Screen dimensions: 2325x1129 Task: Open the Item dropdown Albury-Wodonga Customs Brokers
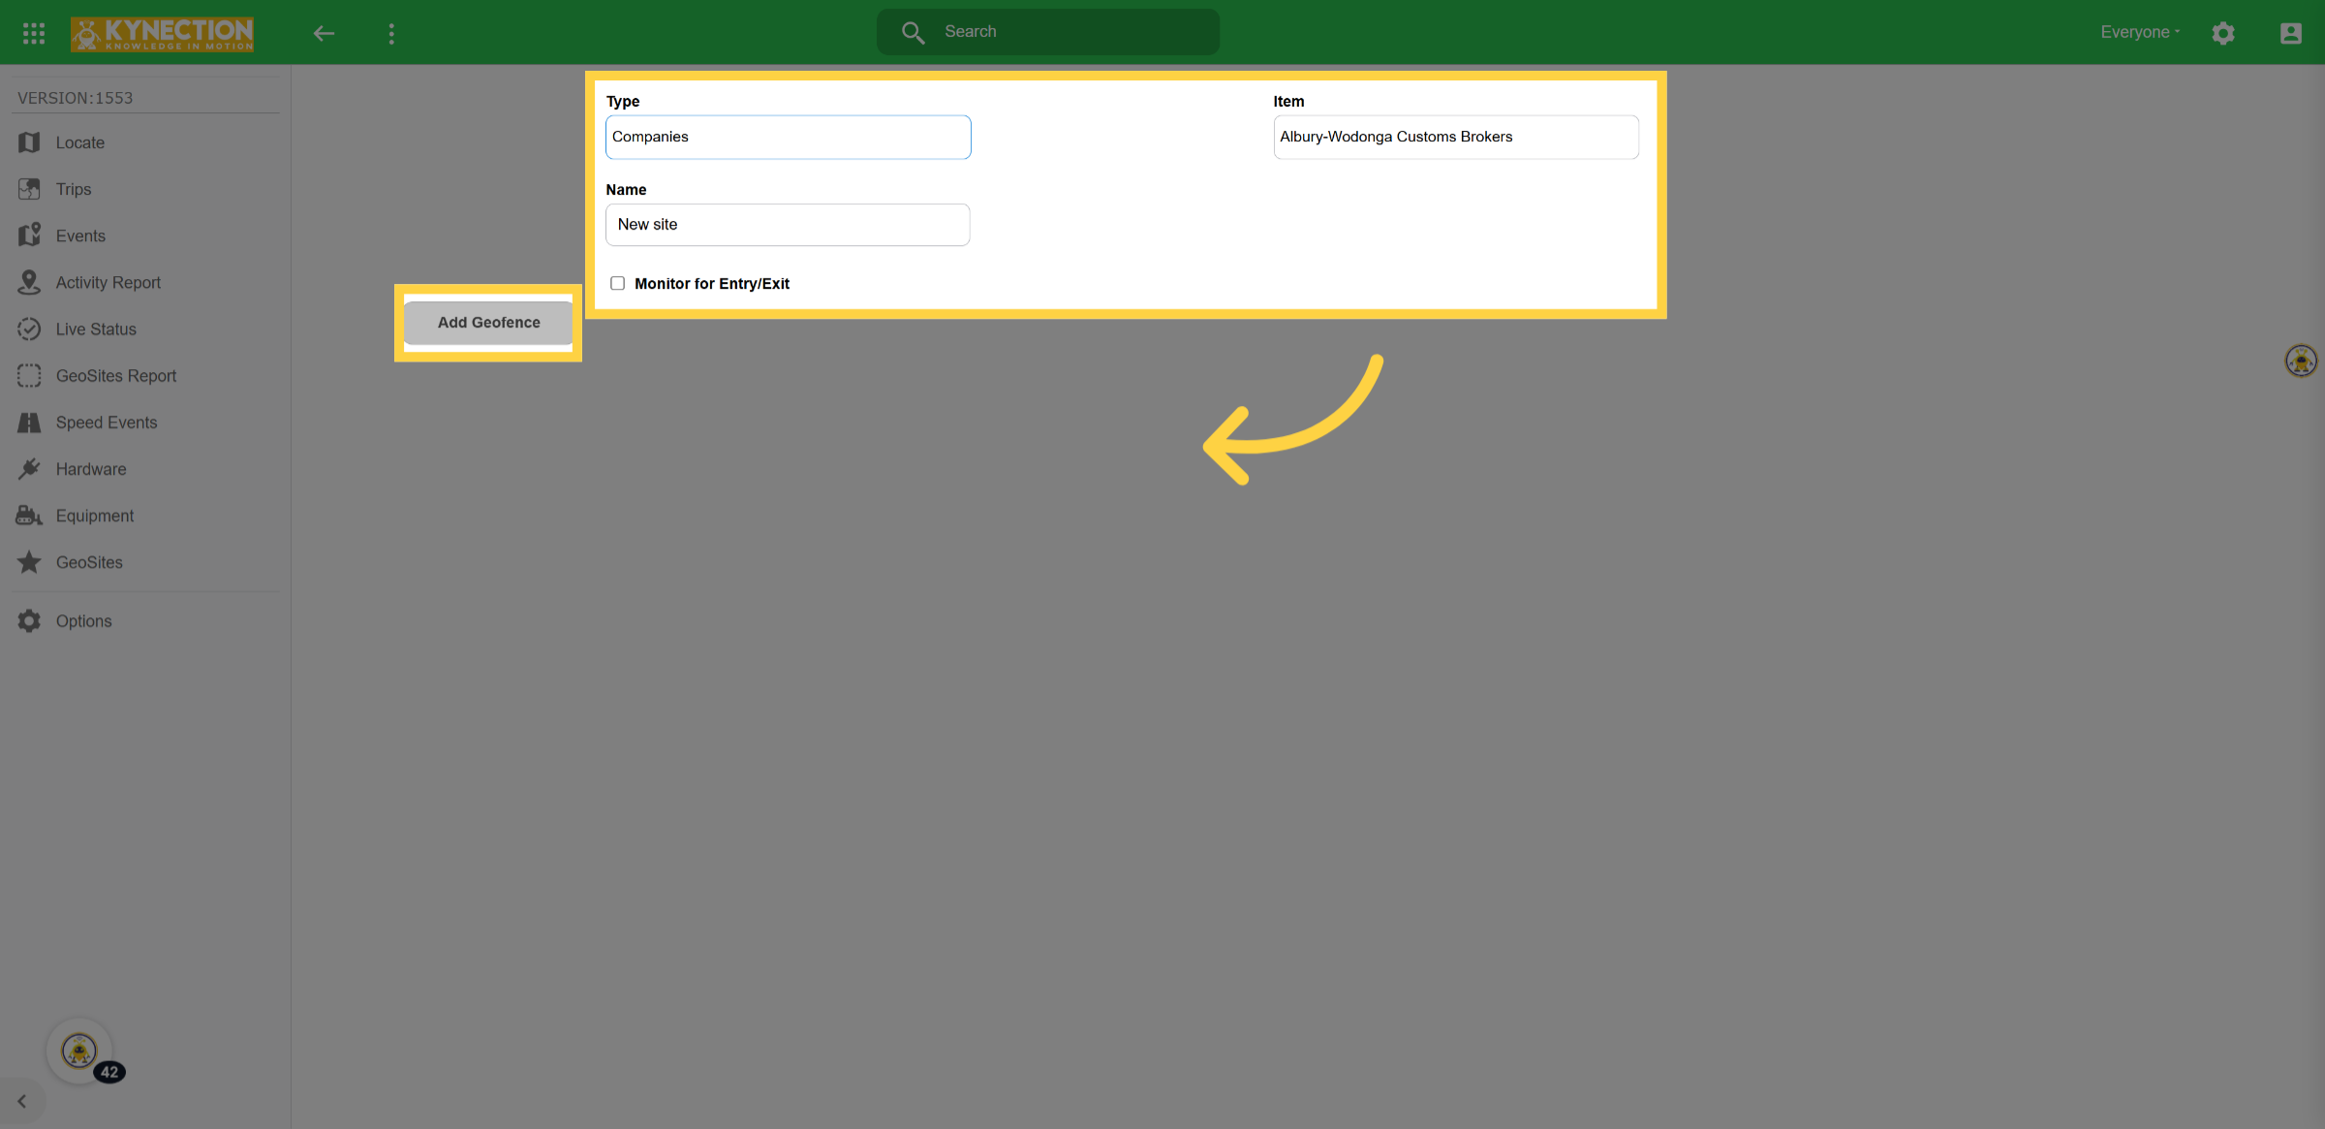coord(1455,137)
